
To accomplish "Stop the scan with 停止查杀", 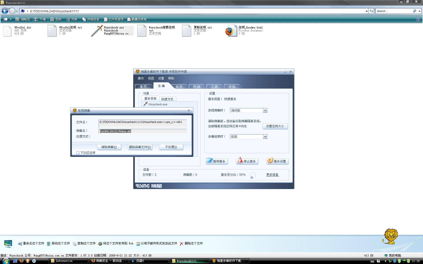I will (247, 161).
